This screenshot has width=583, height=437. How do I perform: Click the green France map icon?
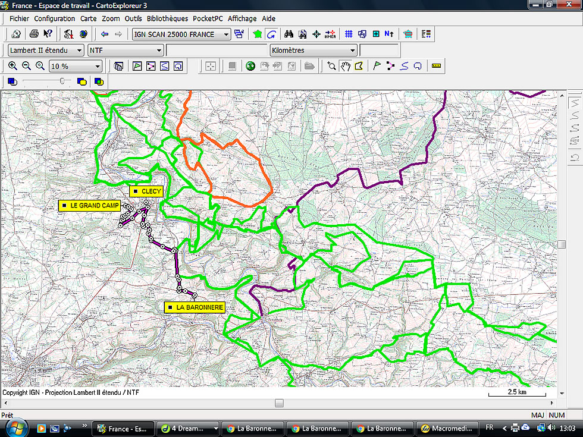coord(258,34)
